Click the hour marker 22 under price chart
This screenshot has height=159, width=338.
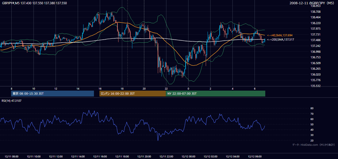point(166,89)
